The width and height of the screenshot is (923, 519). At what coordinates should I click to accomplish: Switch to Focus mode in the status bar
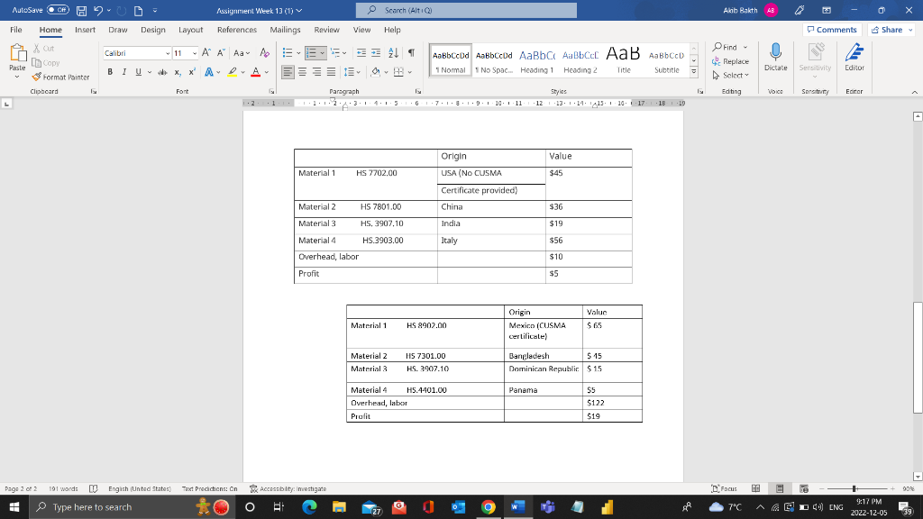(727, 487)
